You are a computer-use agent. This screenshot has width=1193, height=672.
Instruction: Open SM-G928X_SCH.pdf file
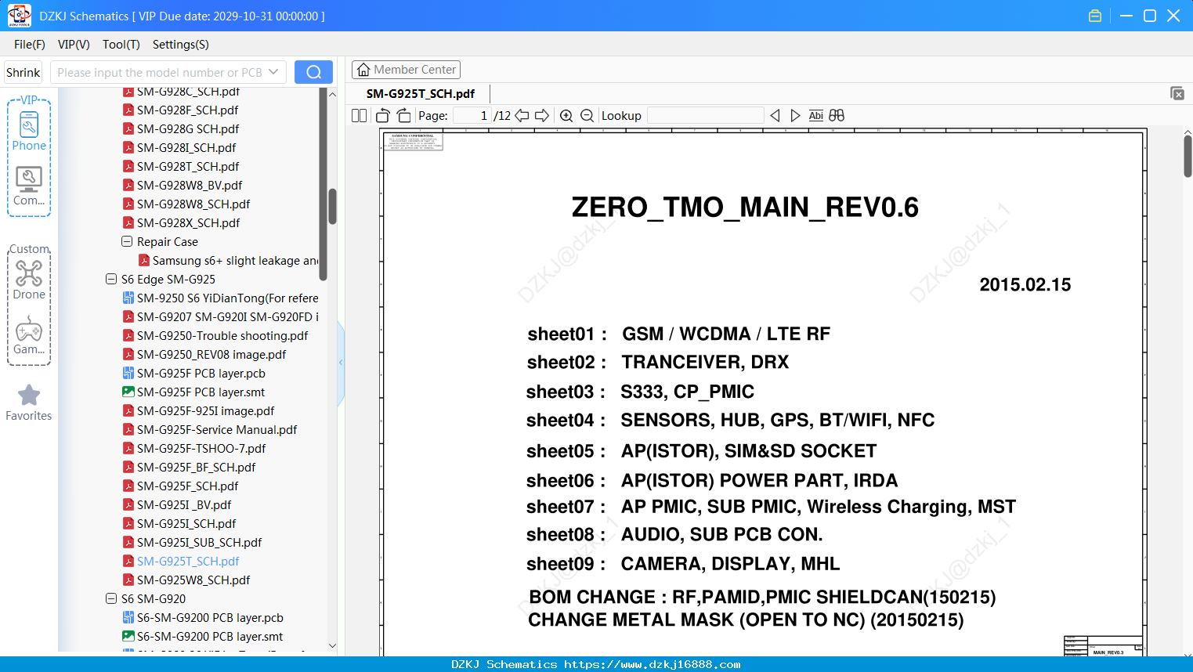point(188,223)
